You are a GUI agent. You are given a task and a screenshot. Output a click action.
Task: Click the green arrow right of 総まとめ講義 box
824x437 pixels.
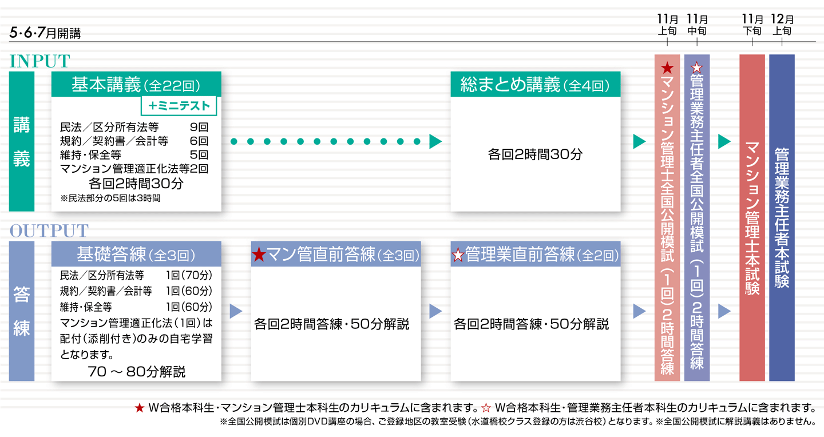click(639, 142)
